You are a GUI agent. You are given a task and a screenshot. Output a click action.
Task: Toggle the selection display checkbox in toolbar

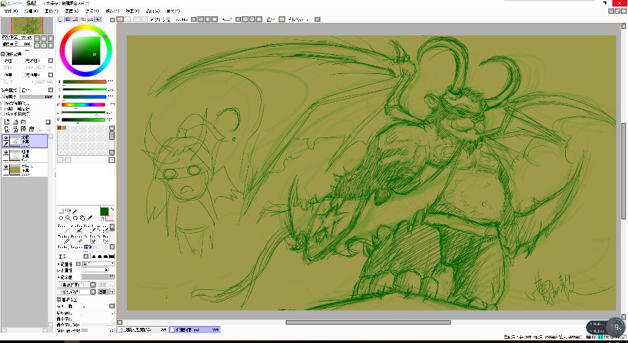(x=152, y=20)
